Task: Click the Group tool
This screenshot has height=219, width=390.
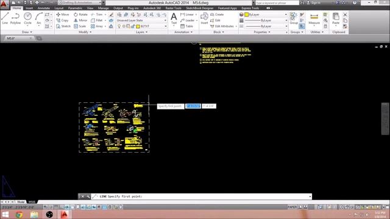Action: (294, 18)
